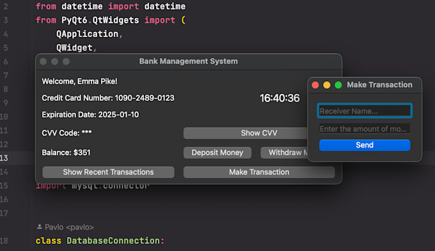
Task: Click the Pavlo author code annotation link
Action: coord(69,227)
